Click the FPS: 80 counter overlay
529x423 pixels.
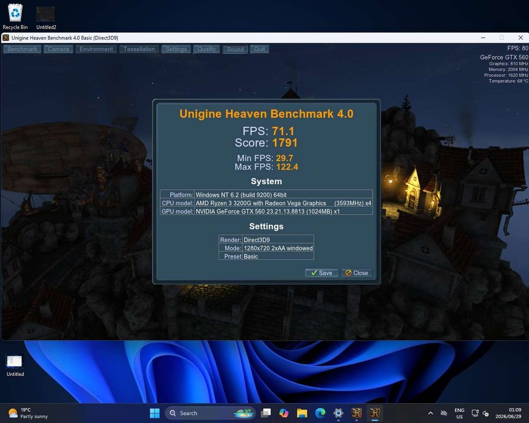[x=518, y=48]
